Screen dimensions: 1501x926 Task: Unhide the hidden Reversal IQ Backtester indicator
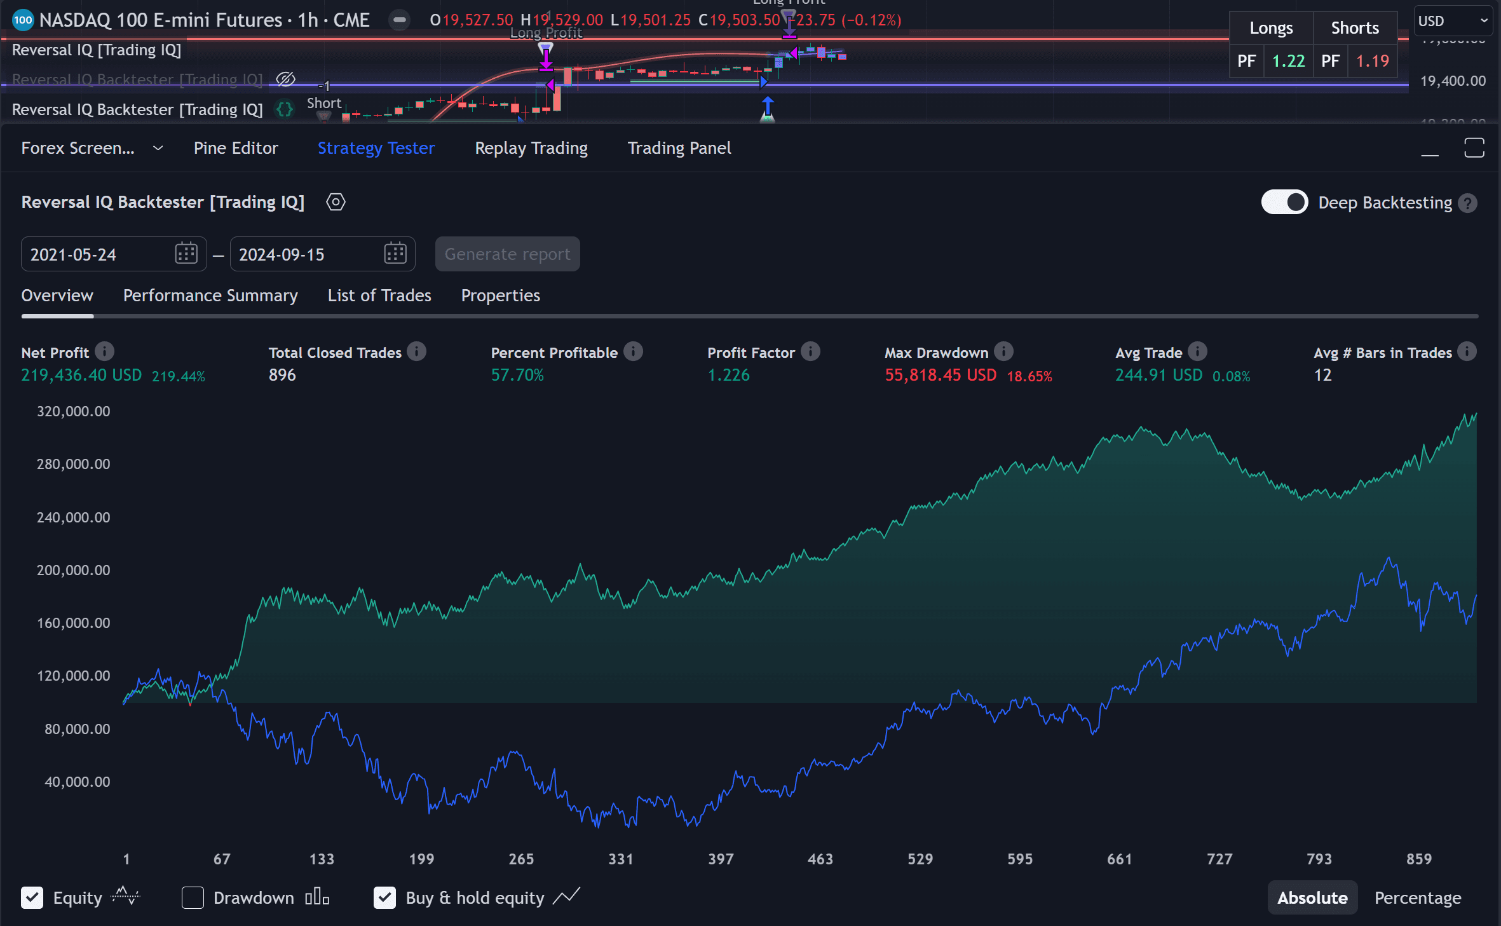pos(285,79)
